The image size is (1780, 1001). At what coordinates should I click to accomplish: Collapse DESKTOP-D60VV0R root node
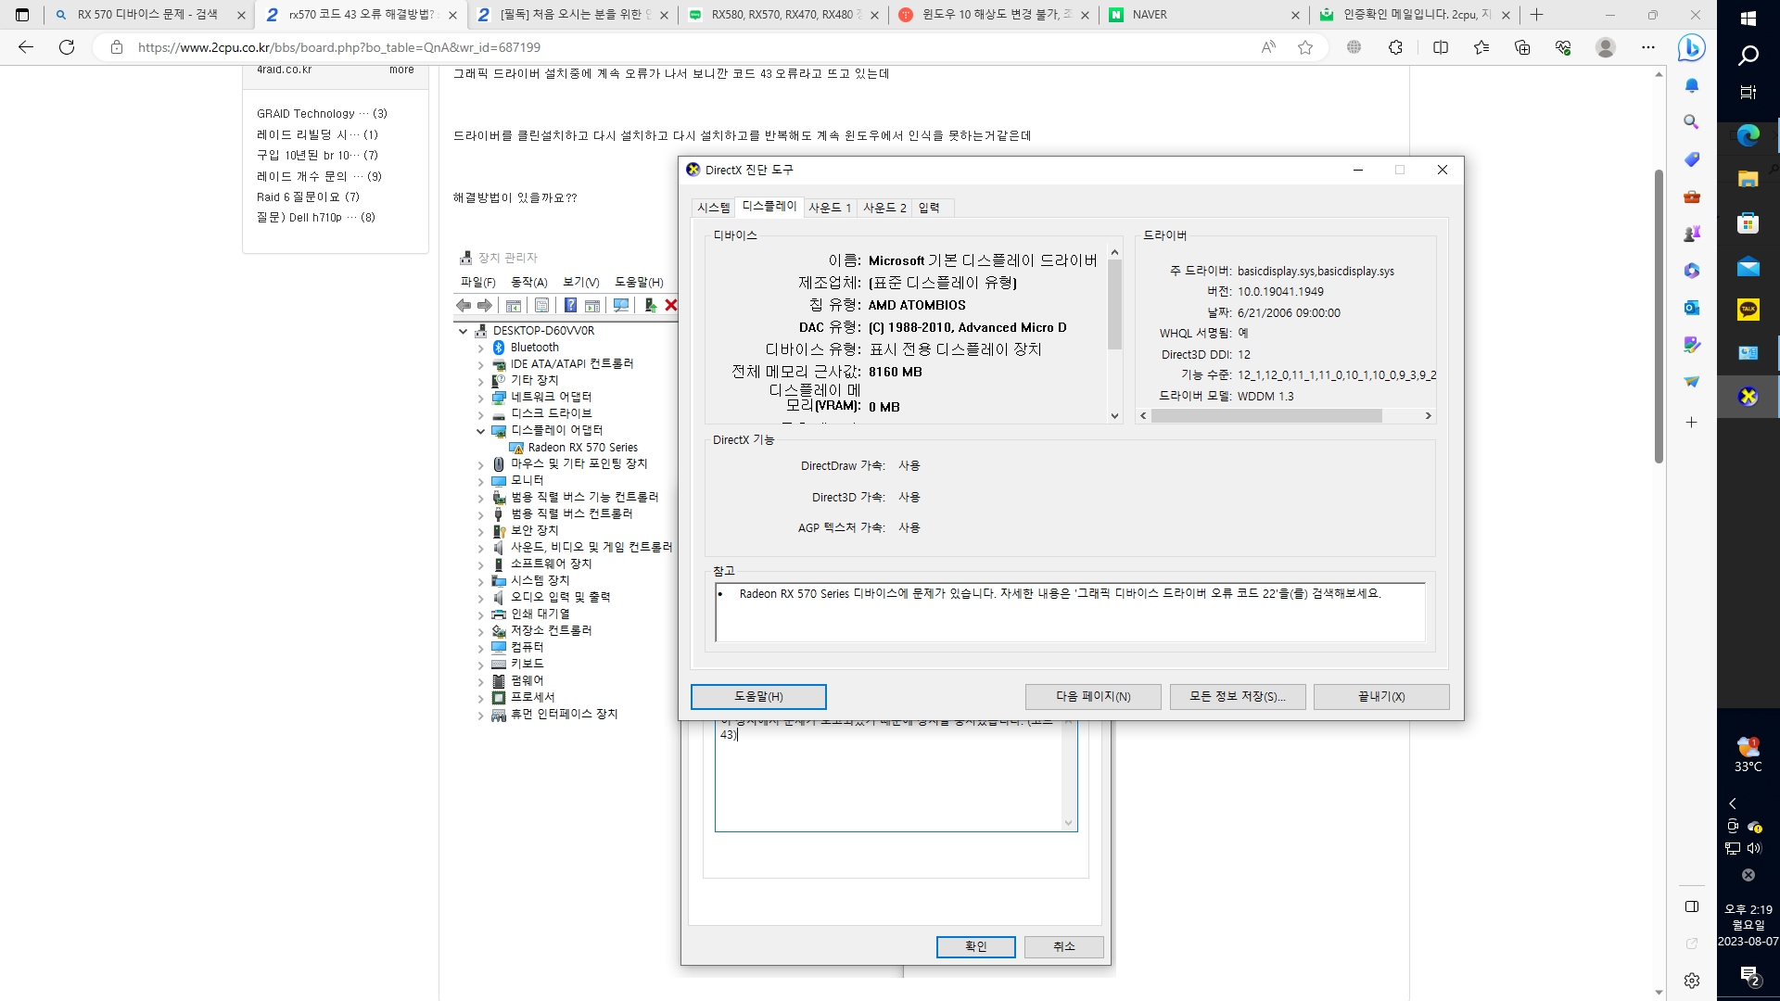[463, 331]
